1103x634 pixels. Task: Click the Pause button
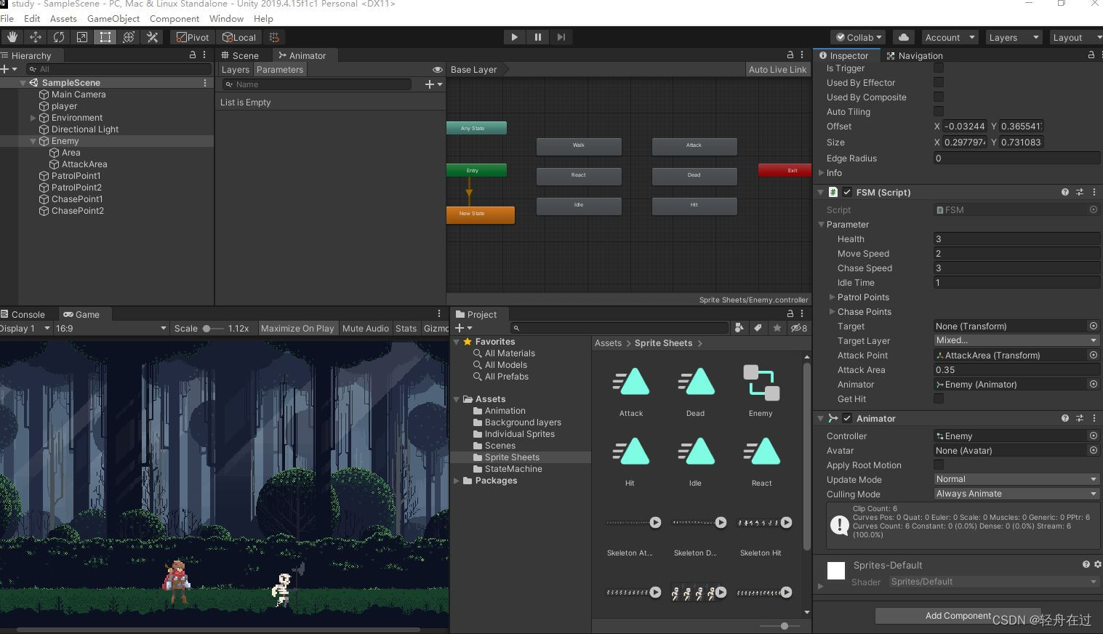point(537,37)
